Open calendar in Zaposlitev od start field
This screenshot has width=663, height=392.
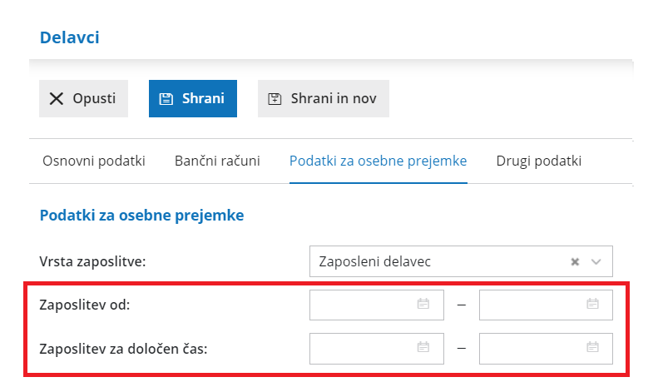coord(423,305)
